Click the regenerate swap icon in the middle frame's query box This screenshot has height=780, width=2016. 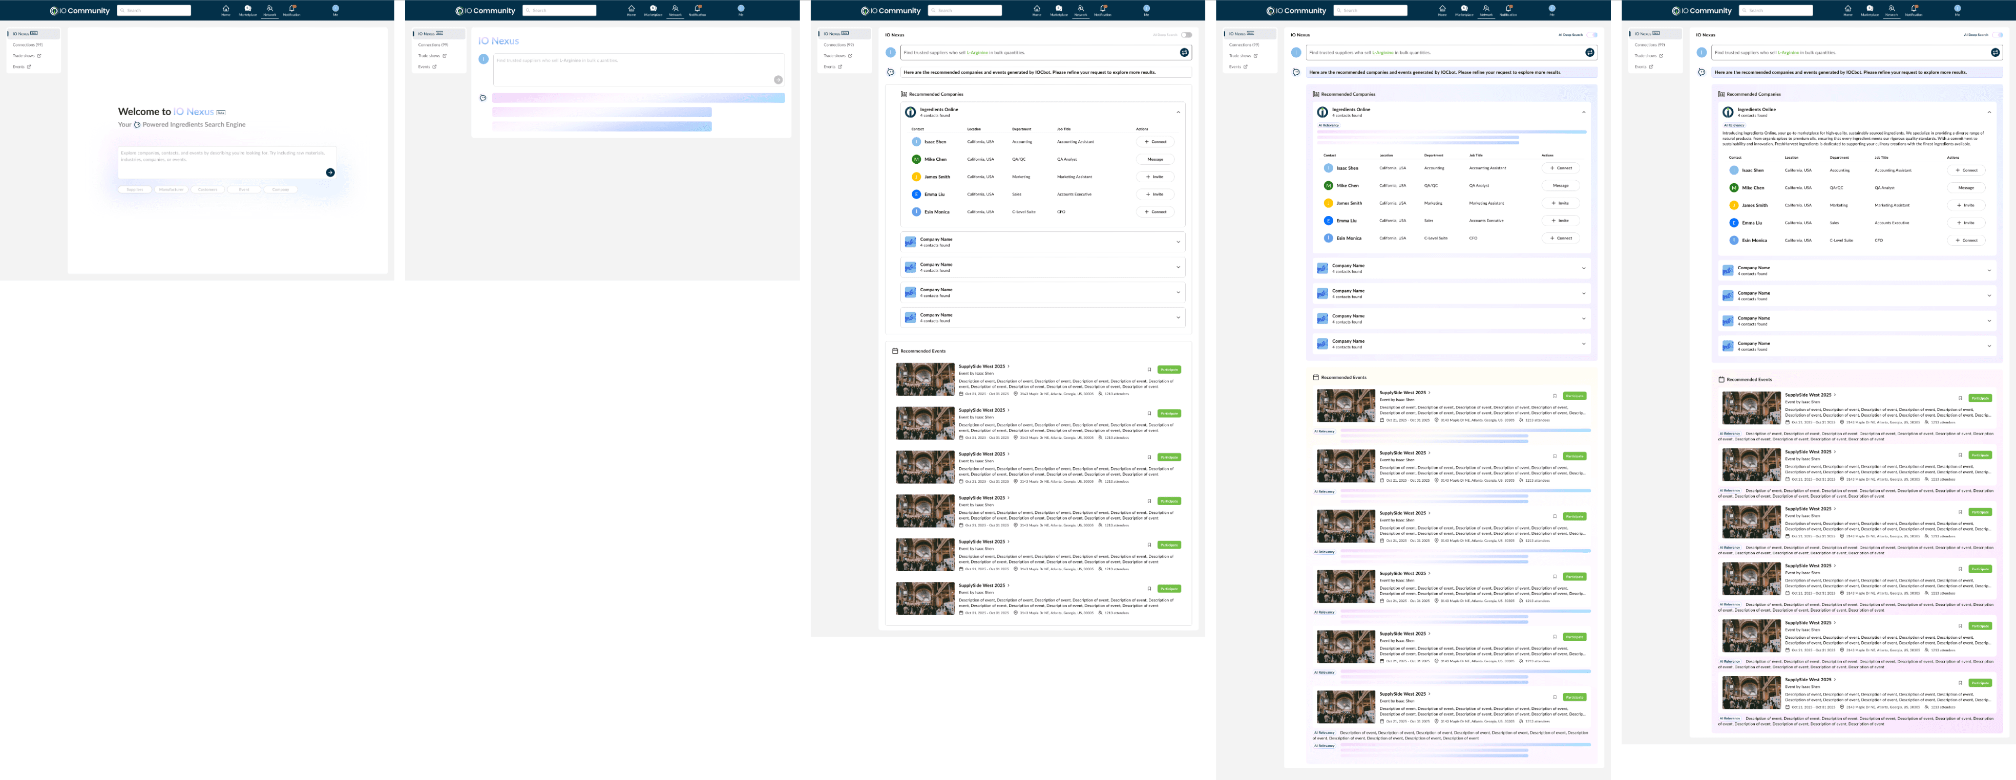1184,52
